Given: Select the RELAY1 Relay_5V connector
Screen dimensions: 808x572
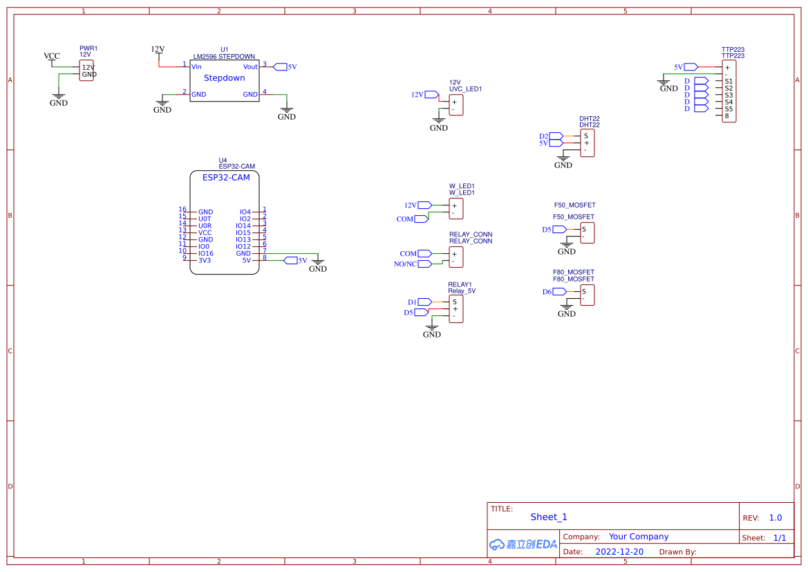Looking at the screenshot, I should click(455, 309).
